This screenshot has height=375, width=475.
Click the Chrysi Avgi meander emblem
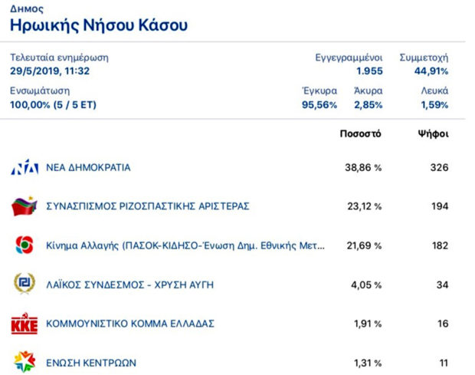coord(25,284)
